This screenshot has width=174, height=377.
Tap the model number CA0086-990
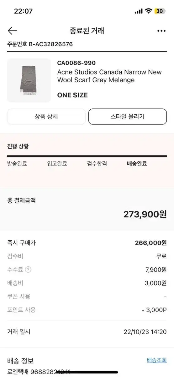76,63
